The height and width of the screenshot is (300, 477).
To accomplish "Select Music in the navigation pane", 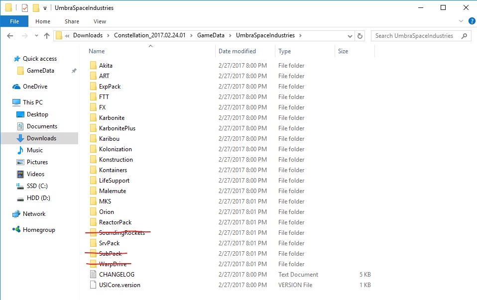I will click(x=34, y=150).
